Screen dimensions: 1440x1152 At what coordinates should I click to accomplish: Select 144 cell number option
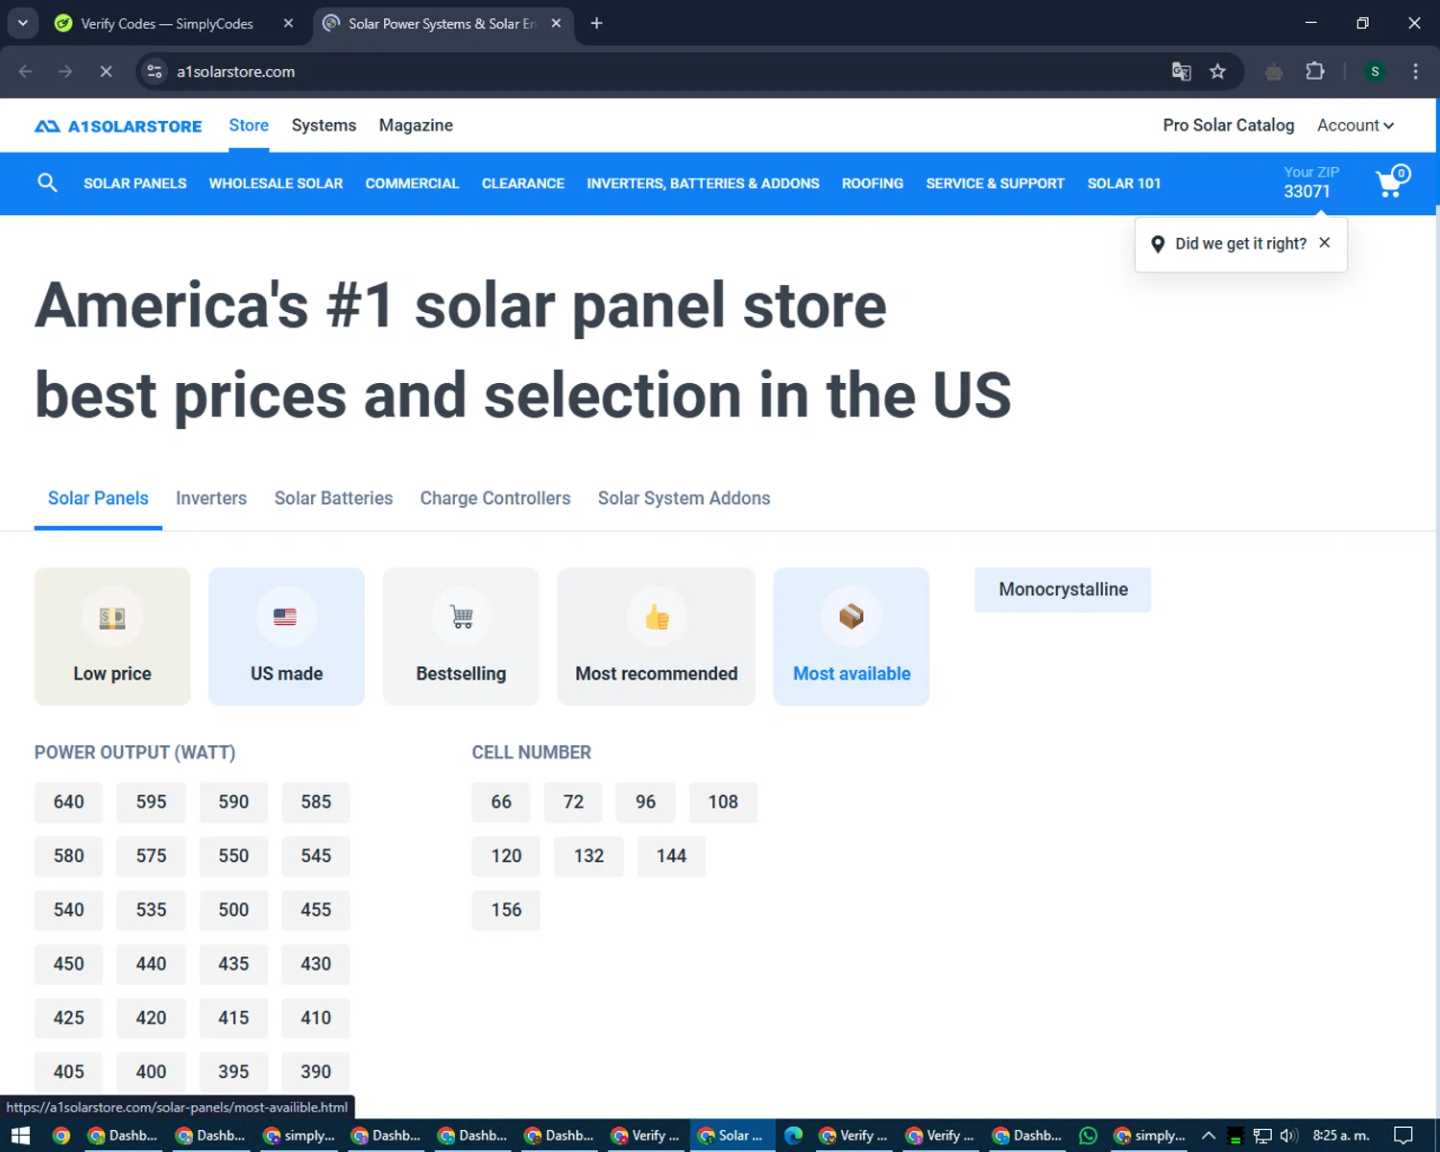coord(671,855)
